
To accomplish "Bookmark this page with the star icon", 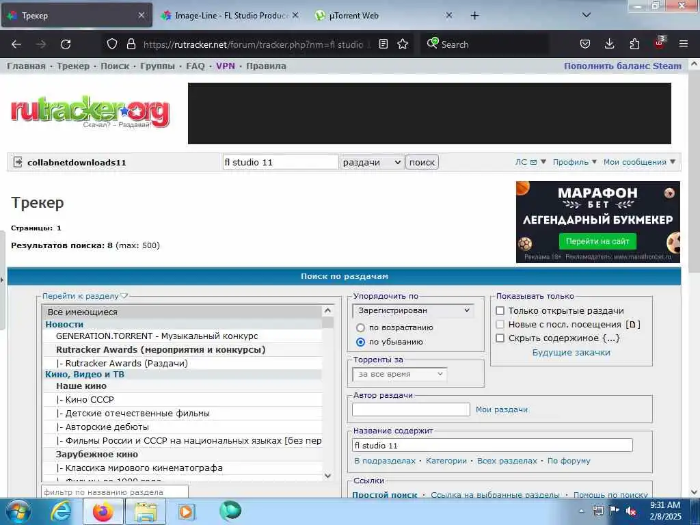I will [x=403, y=44].
